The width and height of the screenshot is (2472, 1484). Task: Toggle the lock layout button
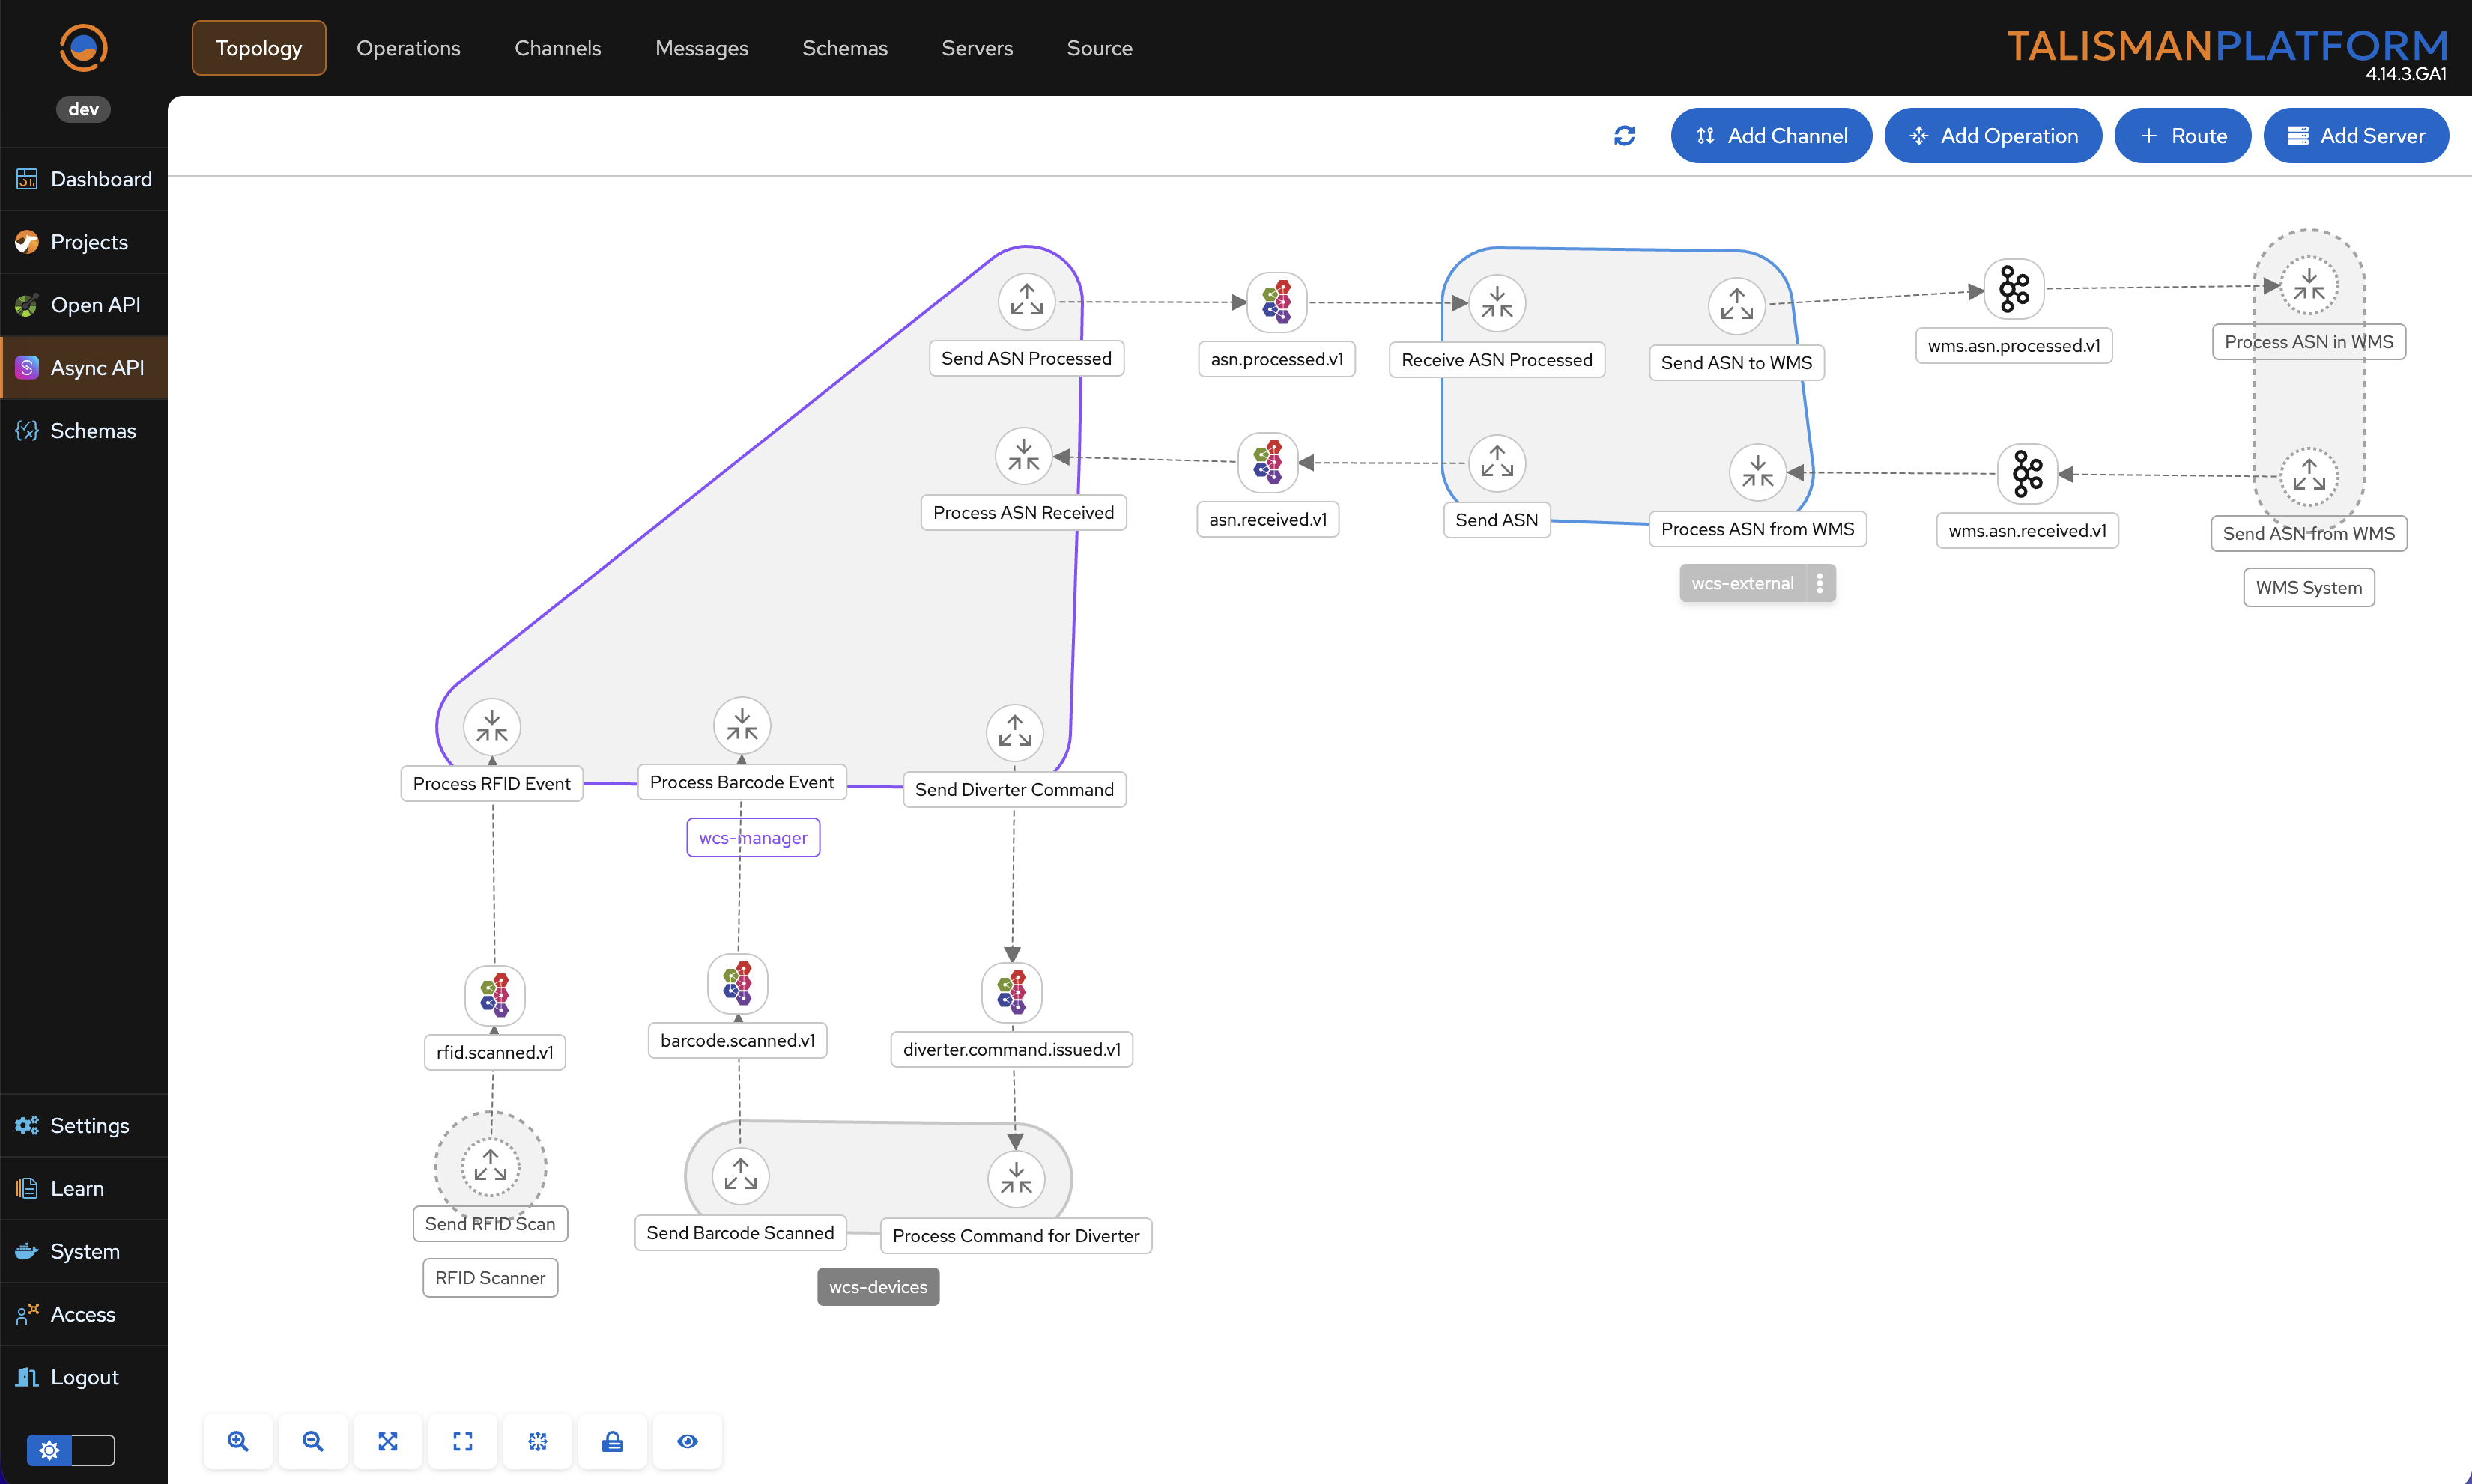click(x=612, y=1441)
